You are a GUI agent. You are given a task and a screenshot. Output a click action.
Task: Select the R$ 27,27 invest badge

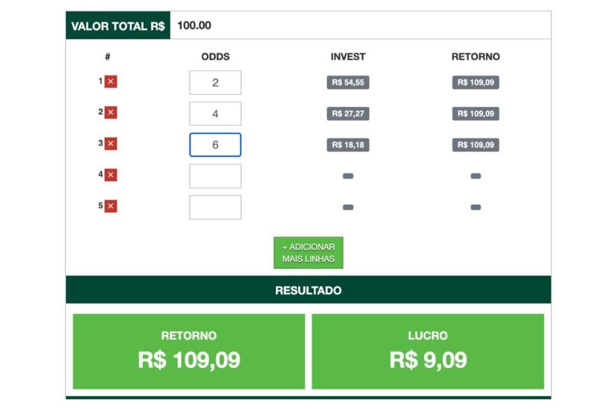tap(348, 114)
